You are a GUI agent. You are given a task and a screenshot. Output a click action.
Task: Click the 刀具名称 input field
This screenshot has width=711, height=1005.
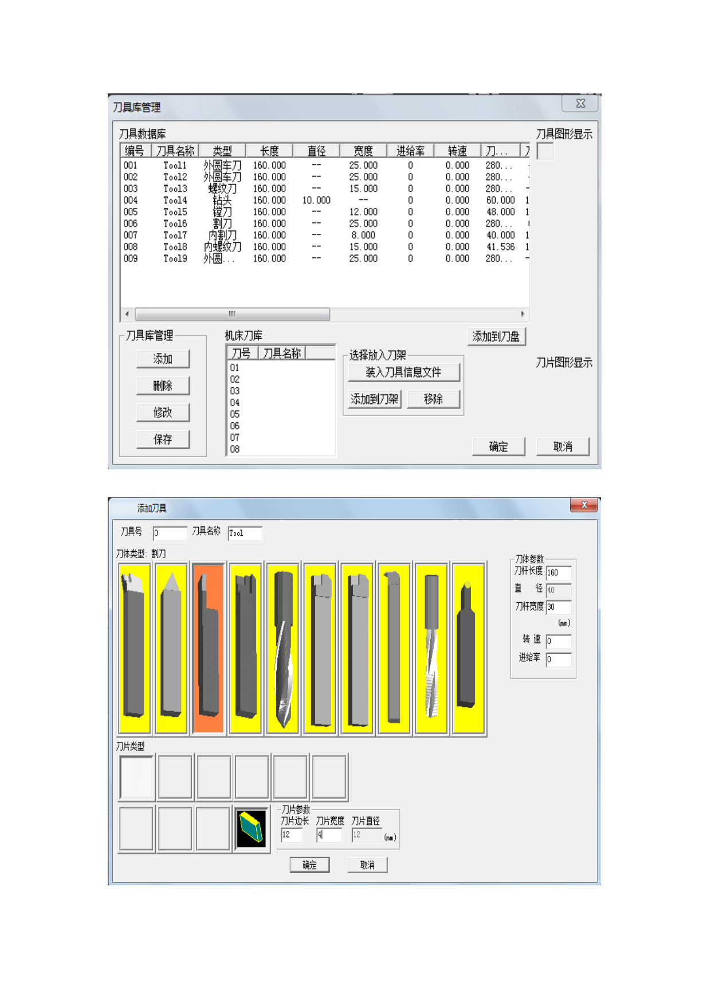(245, 533)
